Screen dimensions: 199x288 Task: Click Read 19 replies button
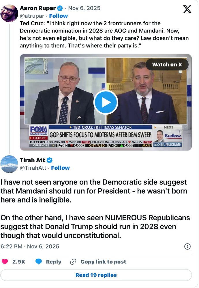(96, 275)
